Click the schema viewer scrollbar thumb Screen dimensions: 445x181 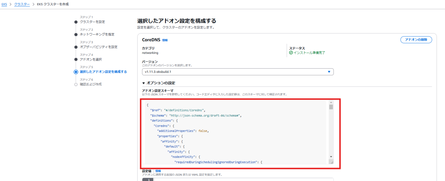331,107
